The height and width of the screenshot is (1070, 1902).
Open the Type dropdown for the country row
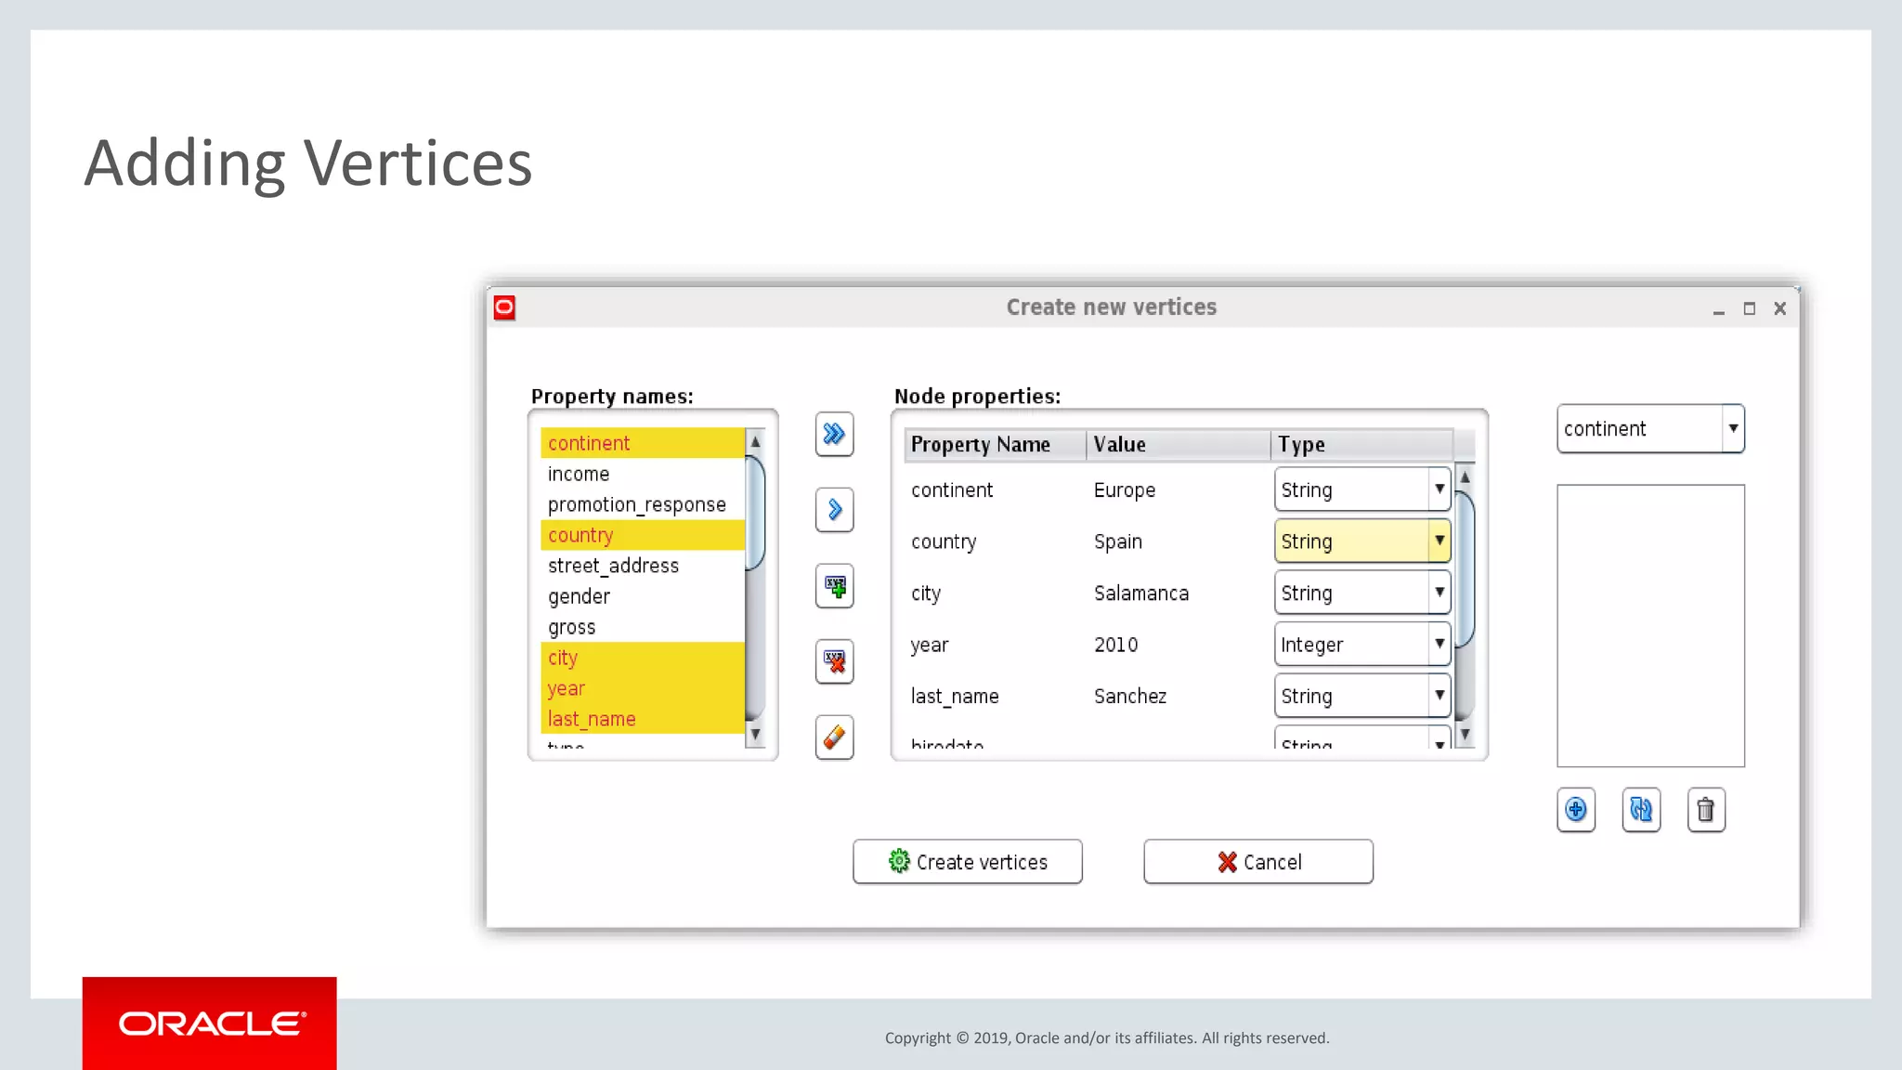tap(1439, 541)
